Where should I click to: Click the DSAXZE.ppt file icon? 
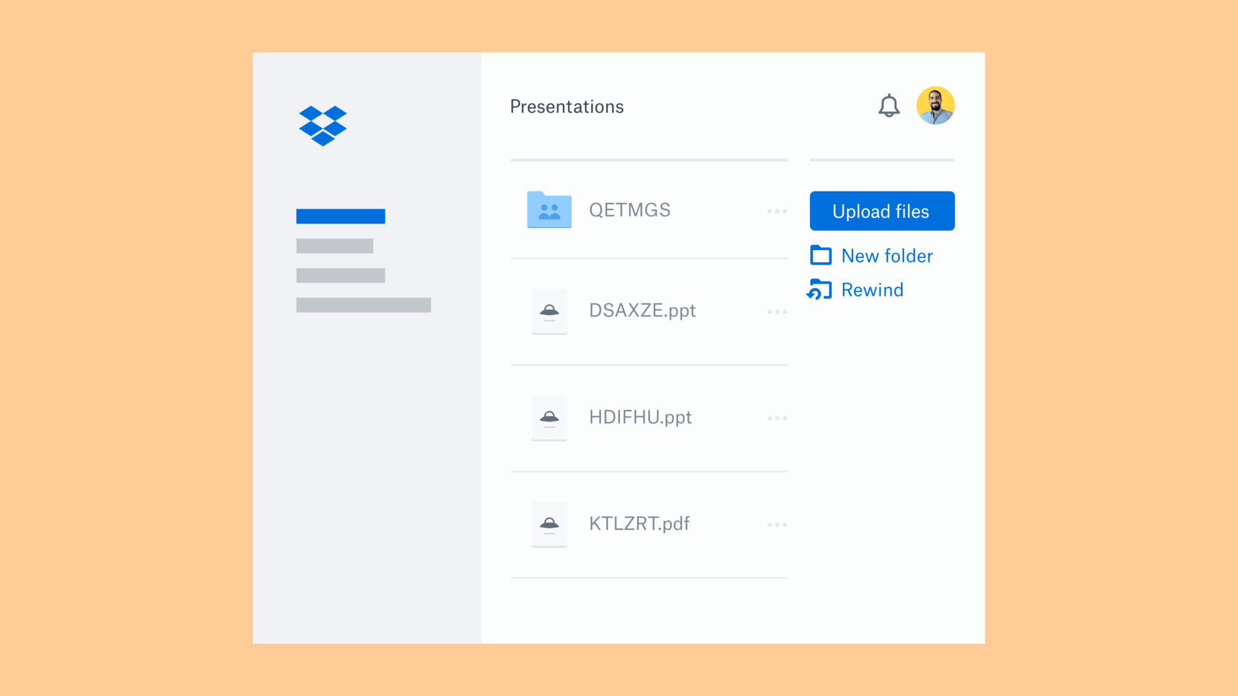click(x=547, y=310)
